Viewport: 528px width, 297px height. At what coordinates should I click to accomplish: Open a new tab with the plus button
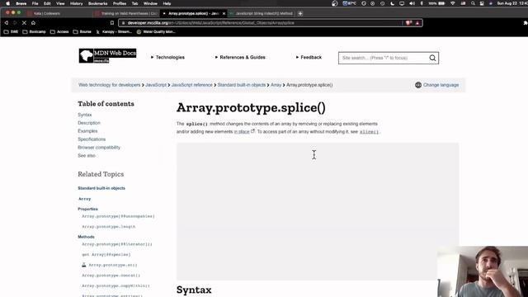pos(300,13)
